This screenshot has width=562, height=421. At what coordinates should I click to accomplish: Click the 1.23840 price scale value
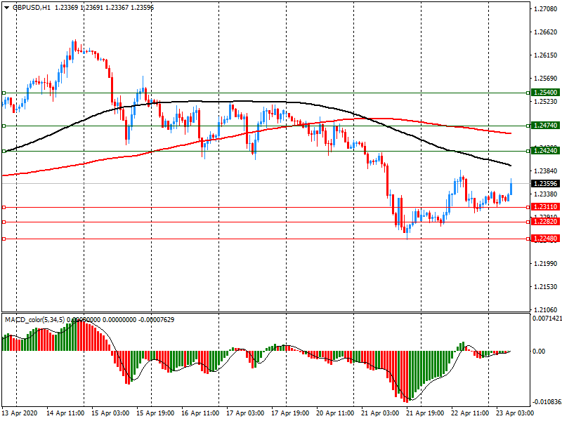(x=546, y=171)
